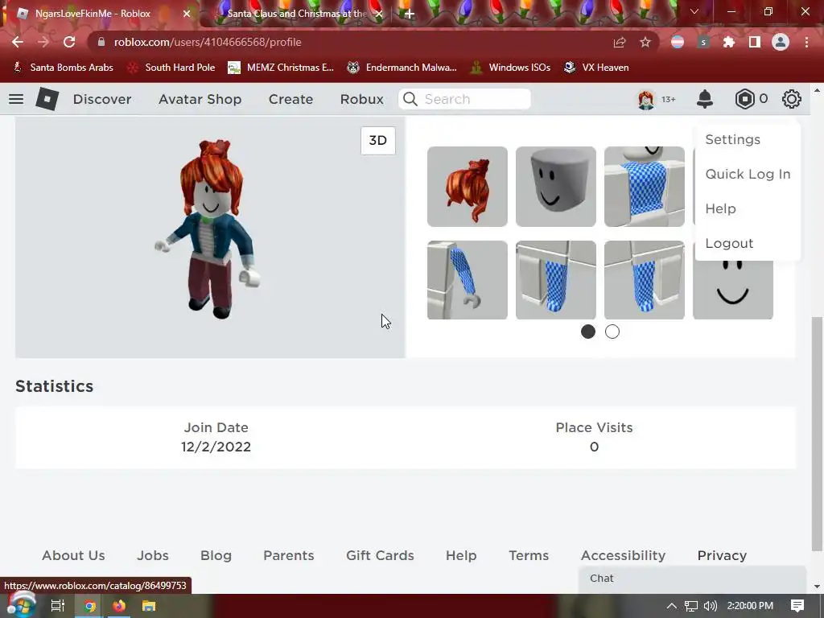Image resolution: width=824 pixels, height=618 pixels.
Task: Open the Terms footer link
Action: (x=529, y=555)
